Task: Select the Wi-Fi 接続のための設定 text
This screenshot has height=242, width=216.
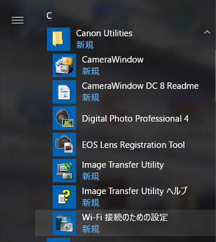Action: (125, 217)
